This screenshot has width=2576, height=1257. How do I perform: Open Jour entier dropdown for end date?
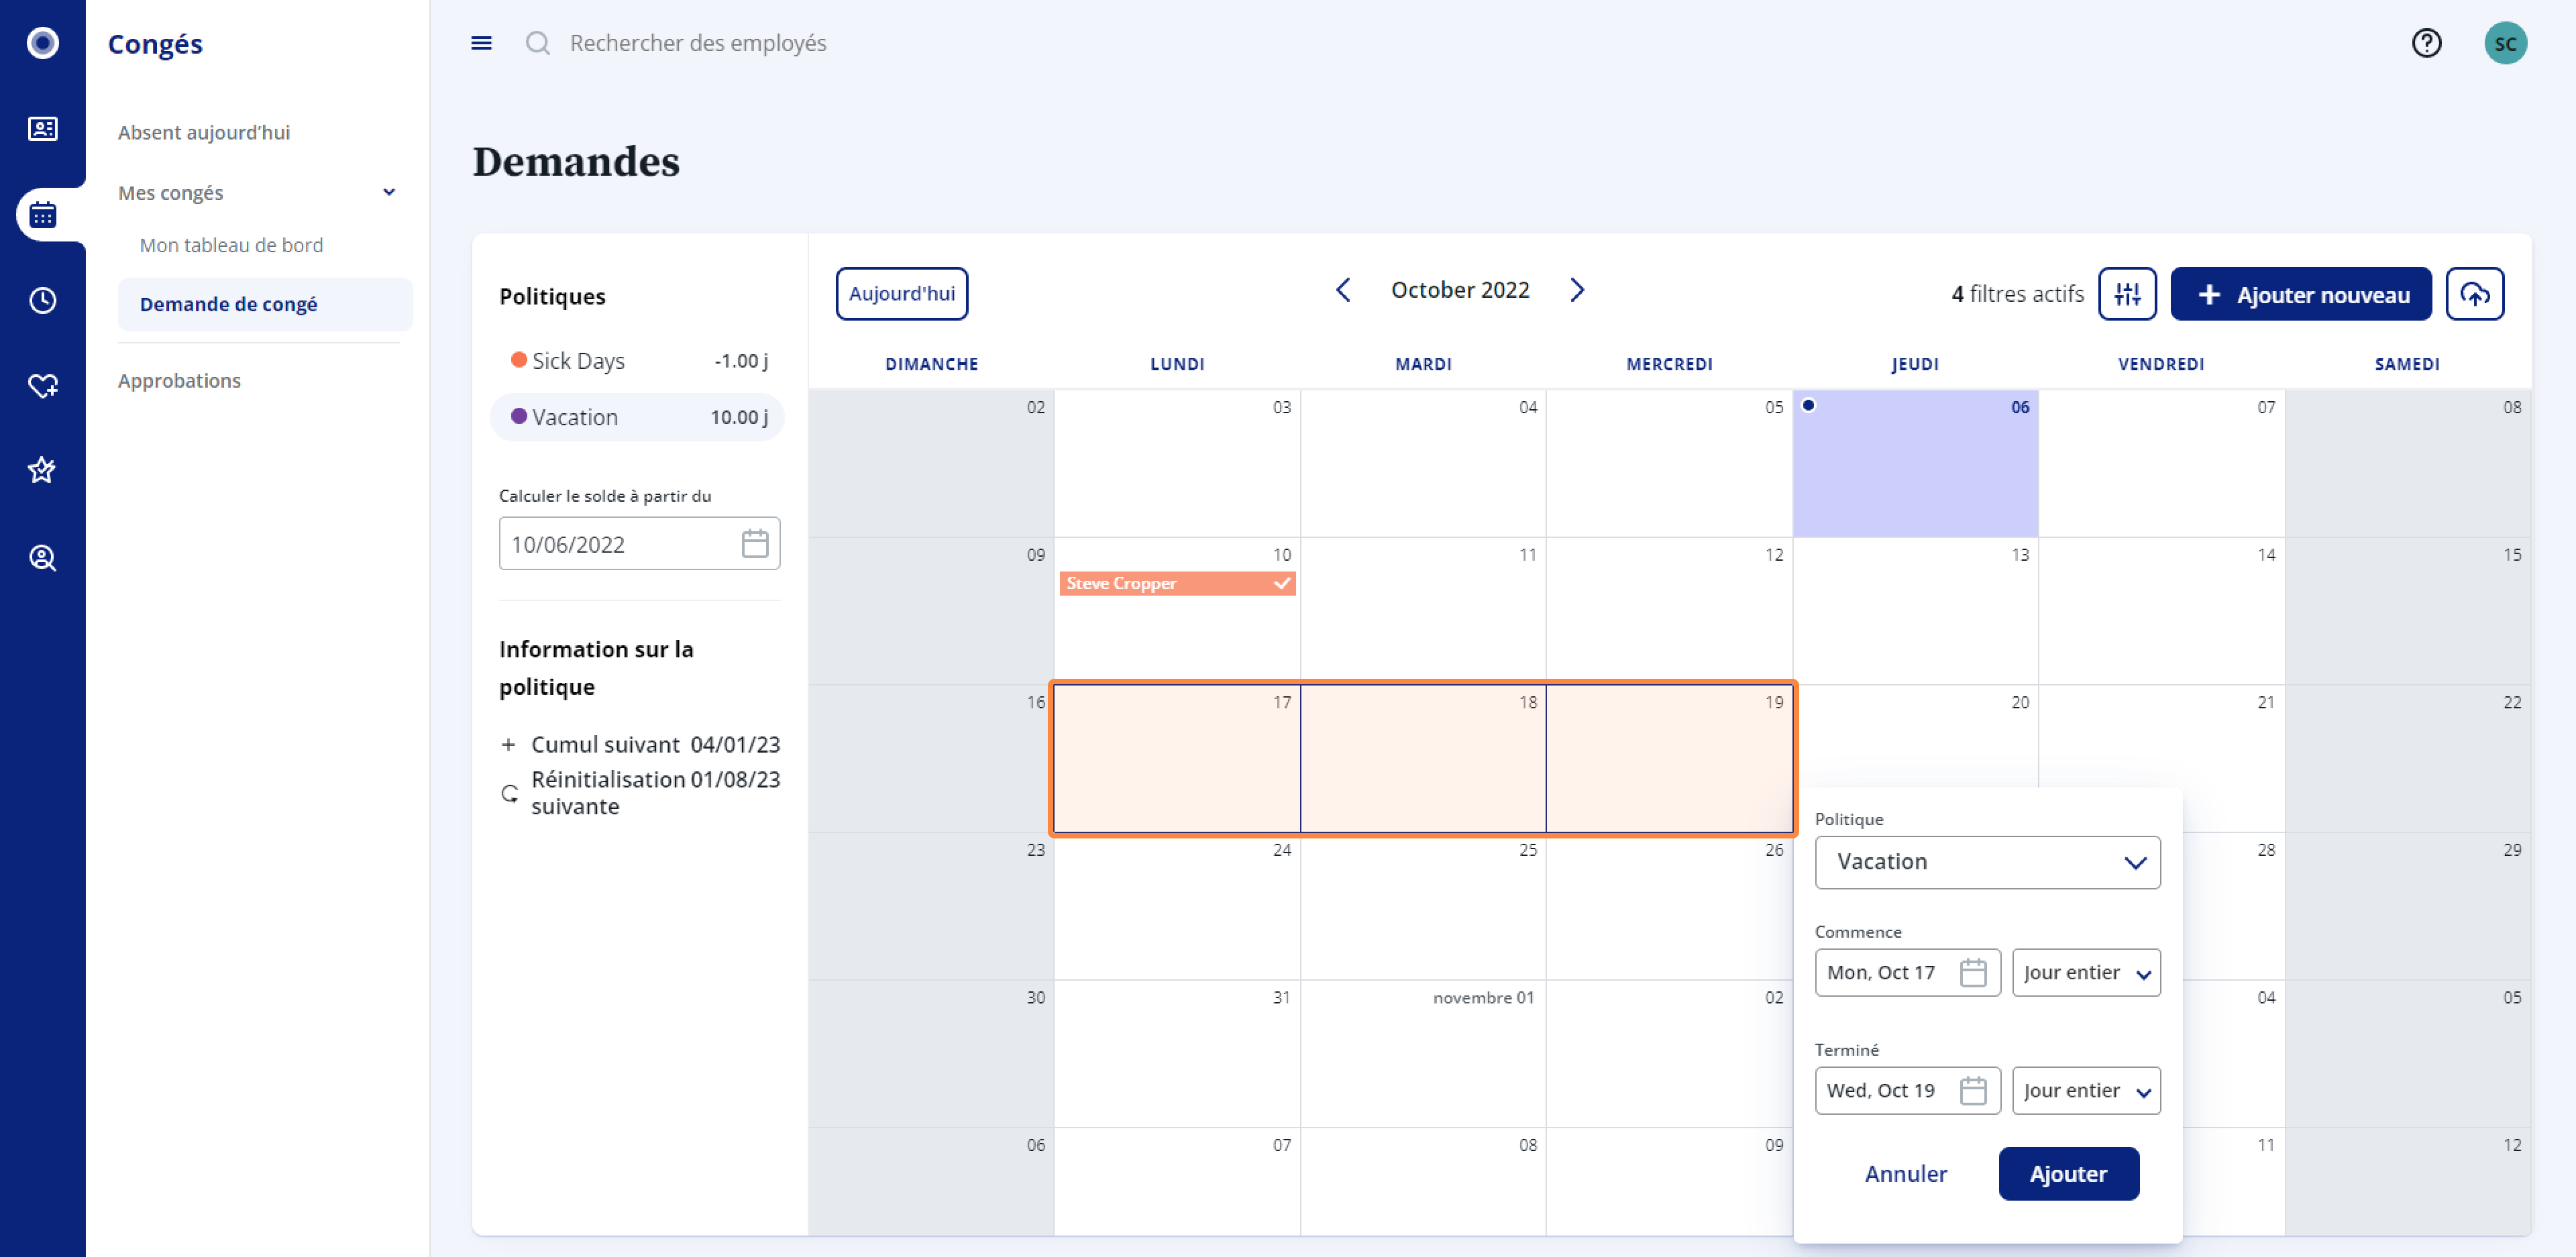2086,1091
